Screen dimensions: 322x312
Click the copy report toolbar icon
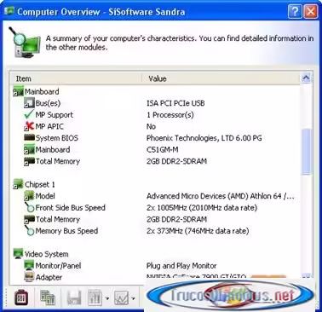[48, 298]
